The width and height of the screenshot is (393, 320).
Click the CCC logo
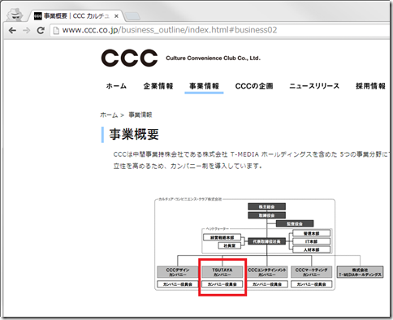[129, 58]
